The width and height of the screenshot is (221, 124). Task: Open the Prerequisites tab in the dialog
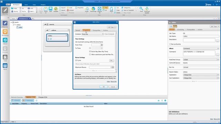pyautogui.click(x=97, y=30)
